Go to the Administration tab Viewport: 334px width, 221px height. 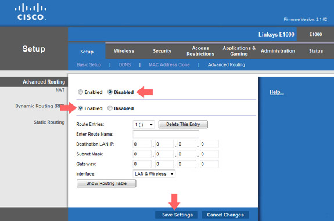pos(278,51)
